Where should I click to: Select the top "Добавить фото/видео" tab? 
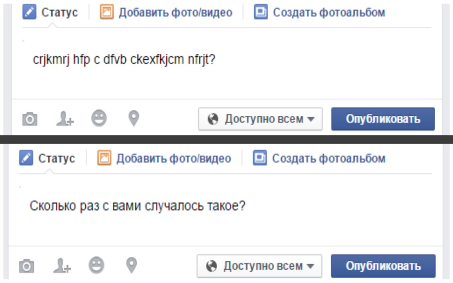coord(166,12)
